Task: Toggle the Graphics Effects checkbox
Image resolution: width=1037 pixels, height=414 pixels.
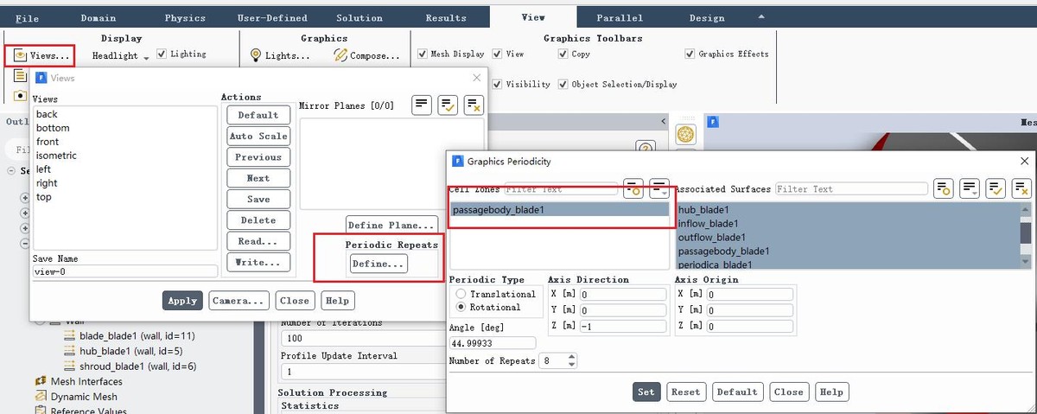Action: tap(690, 54)
